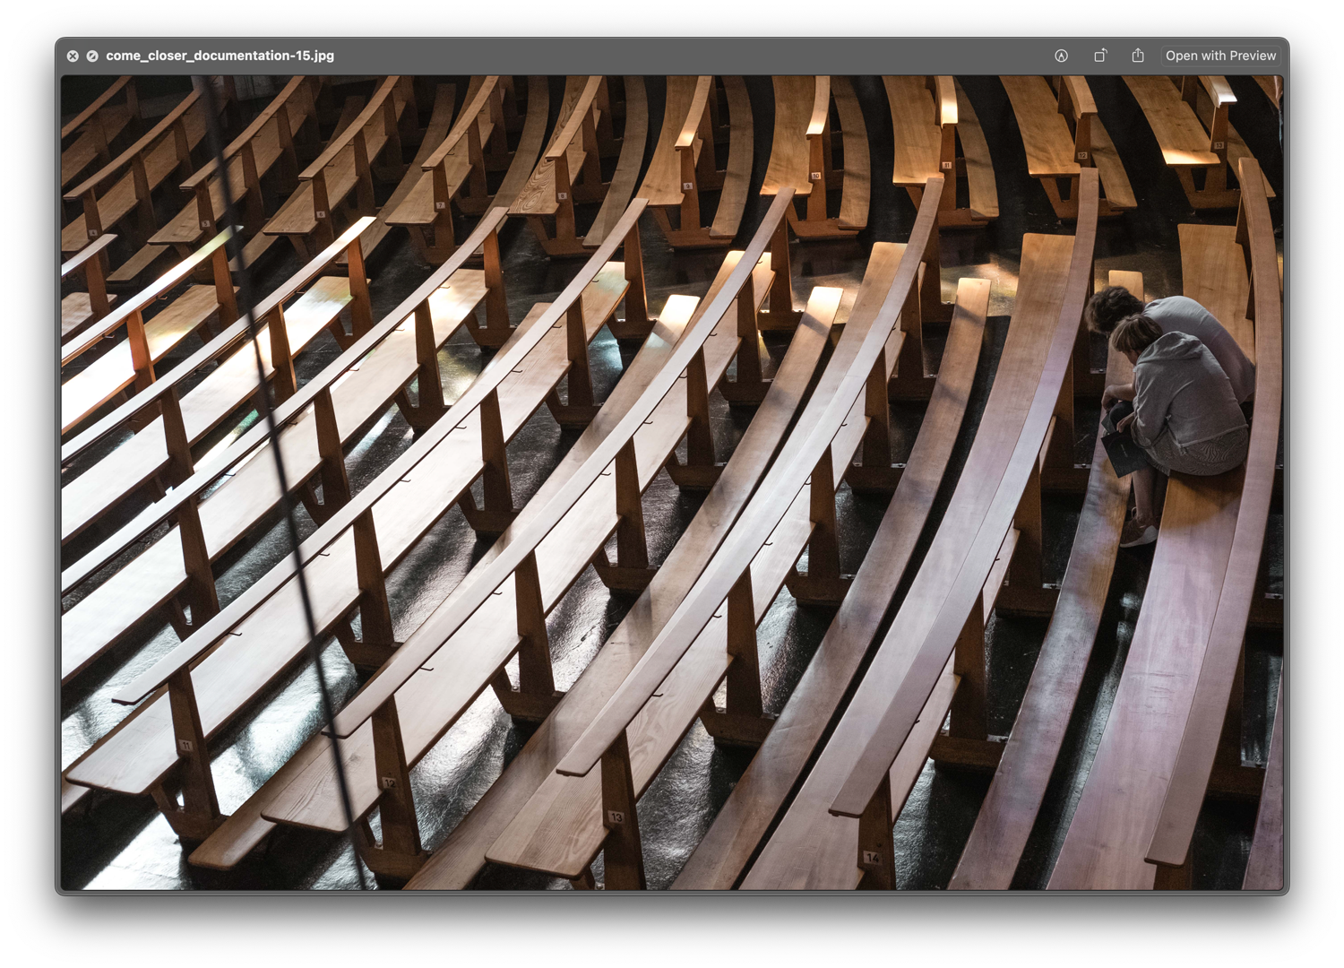Open the Share menu icon
Image resolution: width=1344 pixels, height=968 pixels.
pyautogui.click(x=1138, y=56)
